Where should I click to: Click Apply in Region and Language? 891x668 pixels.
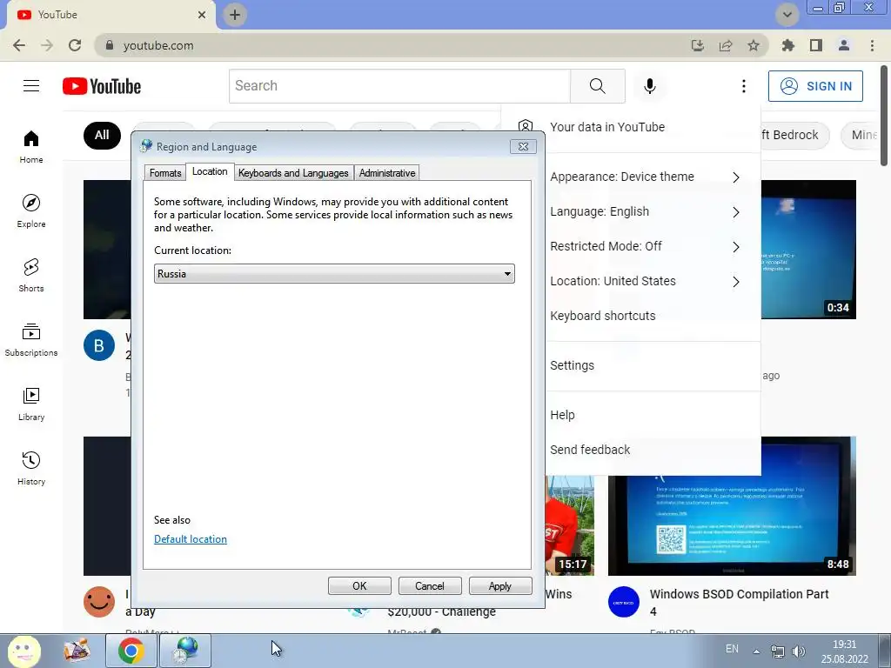(x=500, y=585)
